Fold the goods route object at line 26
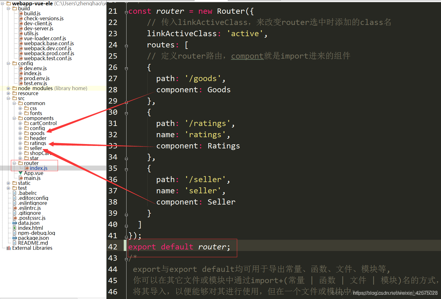This screenshot has height=299, width=441. point(126,69)
